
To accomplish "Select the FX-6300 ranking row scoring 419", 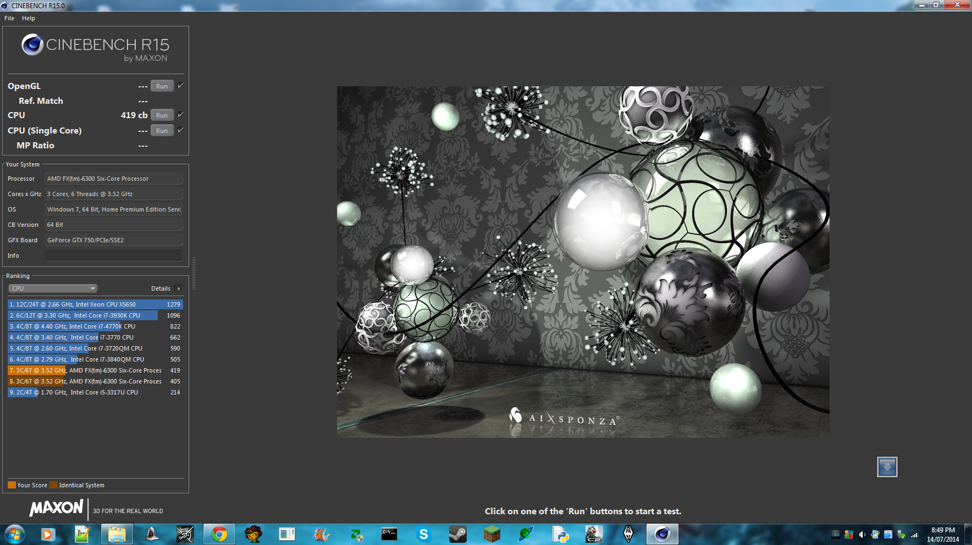I will pyautogui.click(x=96, y=370).
